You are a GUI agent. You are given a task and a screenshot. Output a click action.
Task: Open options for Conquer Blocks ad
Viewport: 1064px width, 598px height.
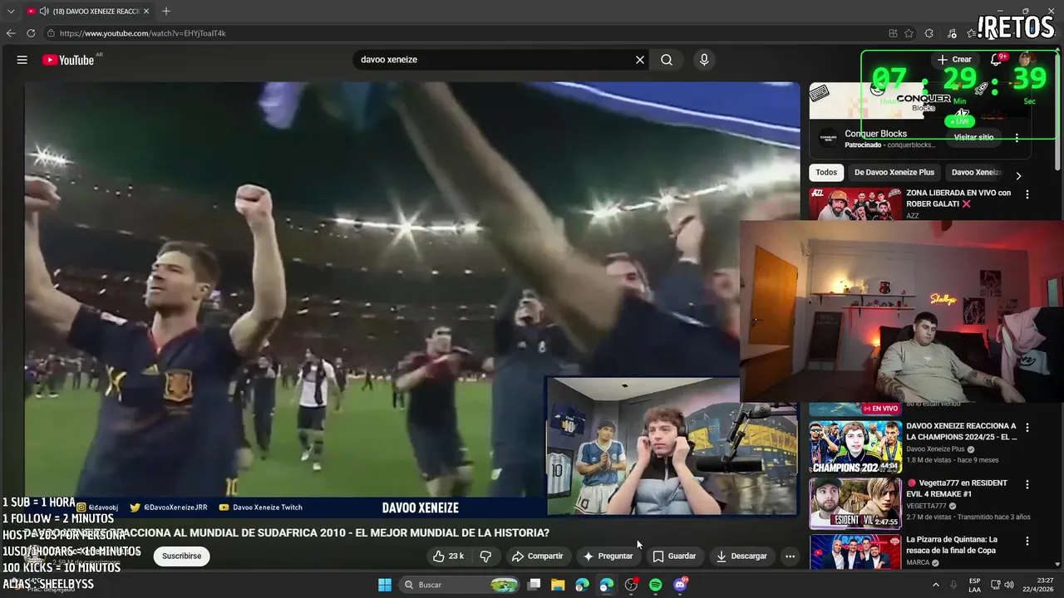click(x=1017, y=138)
